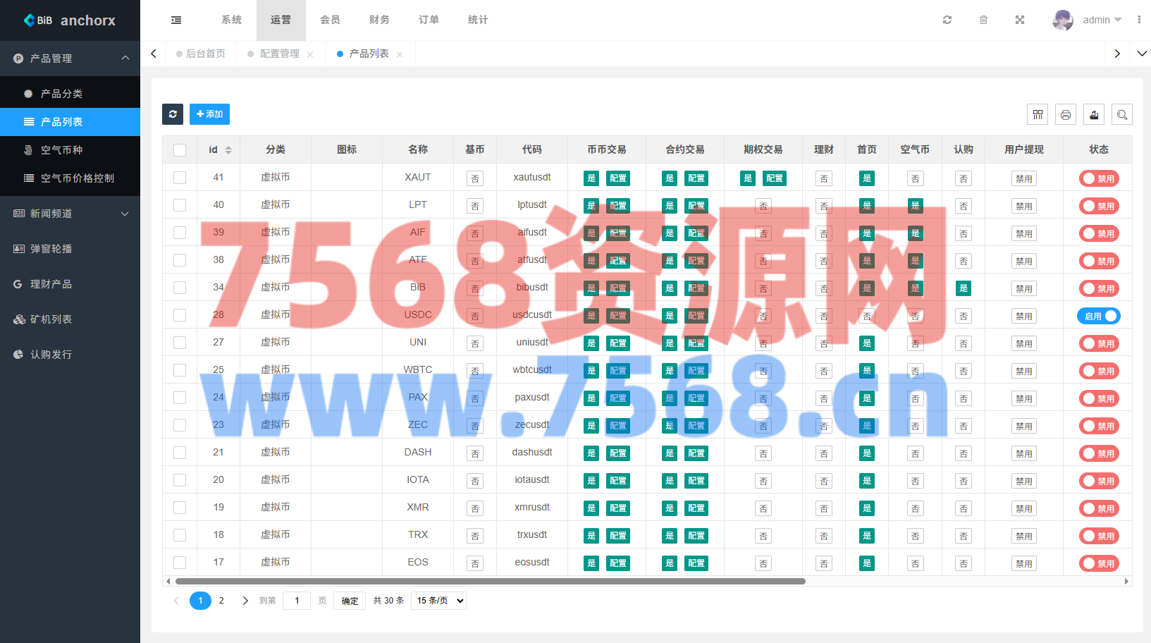Open the table search magnifier icon
This screenshot has width=1151, height=643.
click(1122, 114)
